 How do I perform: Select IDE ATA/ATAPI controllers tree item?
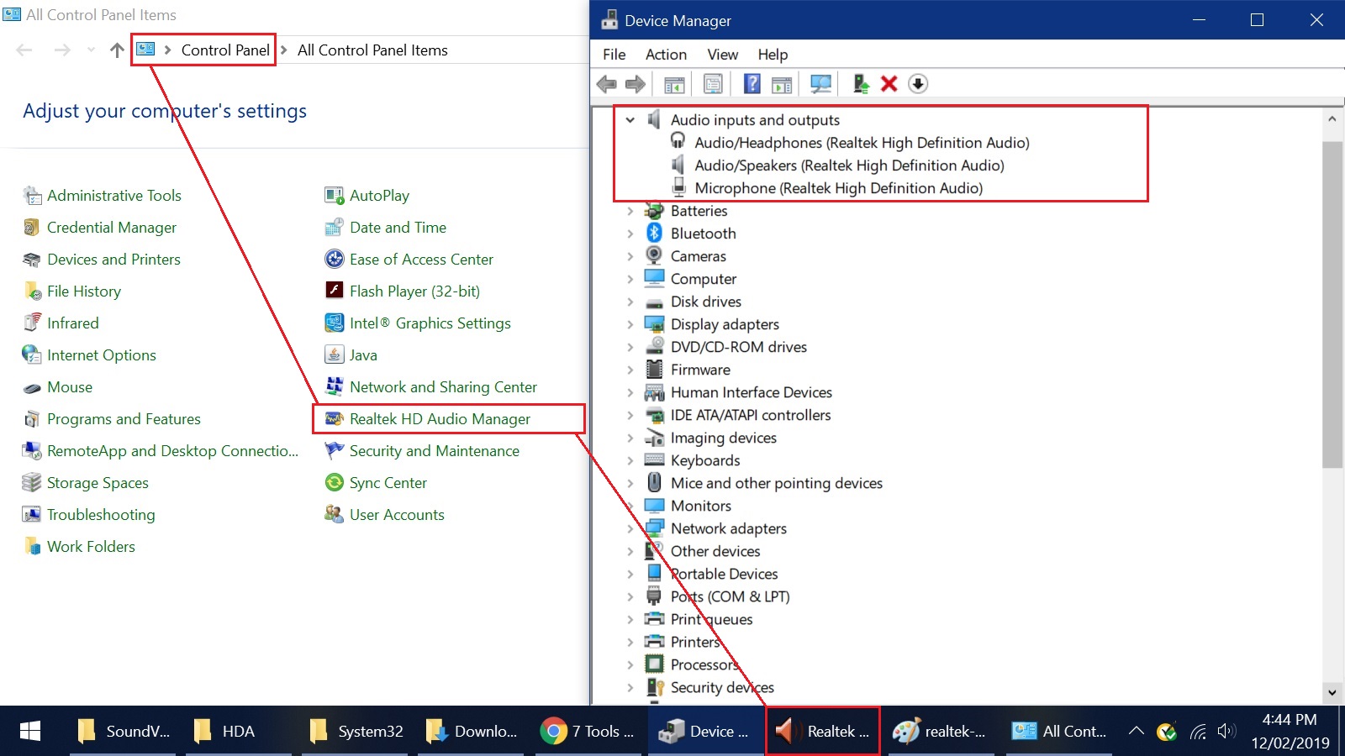pyautogui.click(x=750, y=415)
